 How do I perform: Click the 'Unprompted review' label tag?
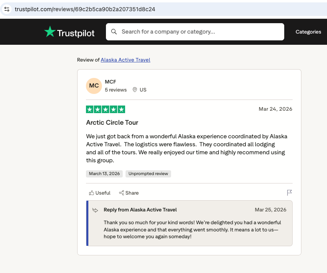pos(148,174)
